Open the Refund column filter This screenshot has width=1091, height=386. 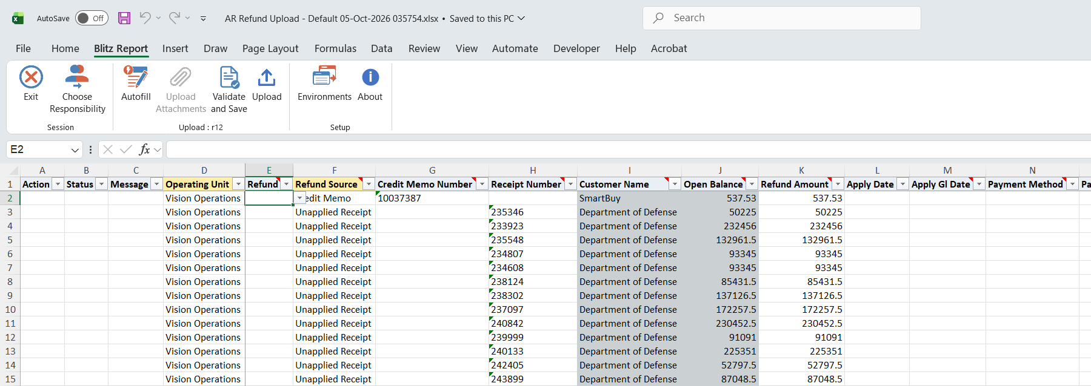coord(286,184)
